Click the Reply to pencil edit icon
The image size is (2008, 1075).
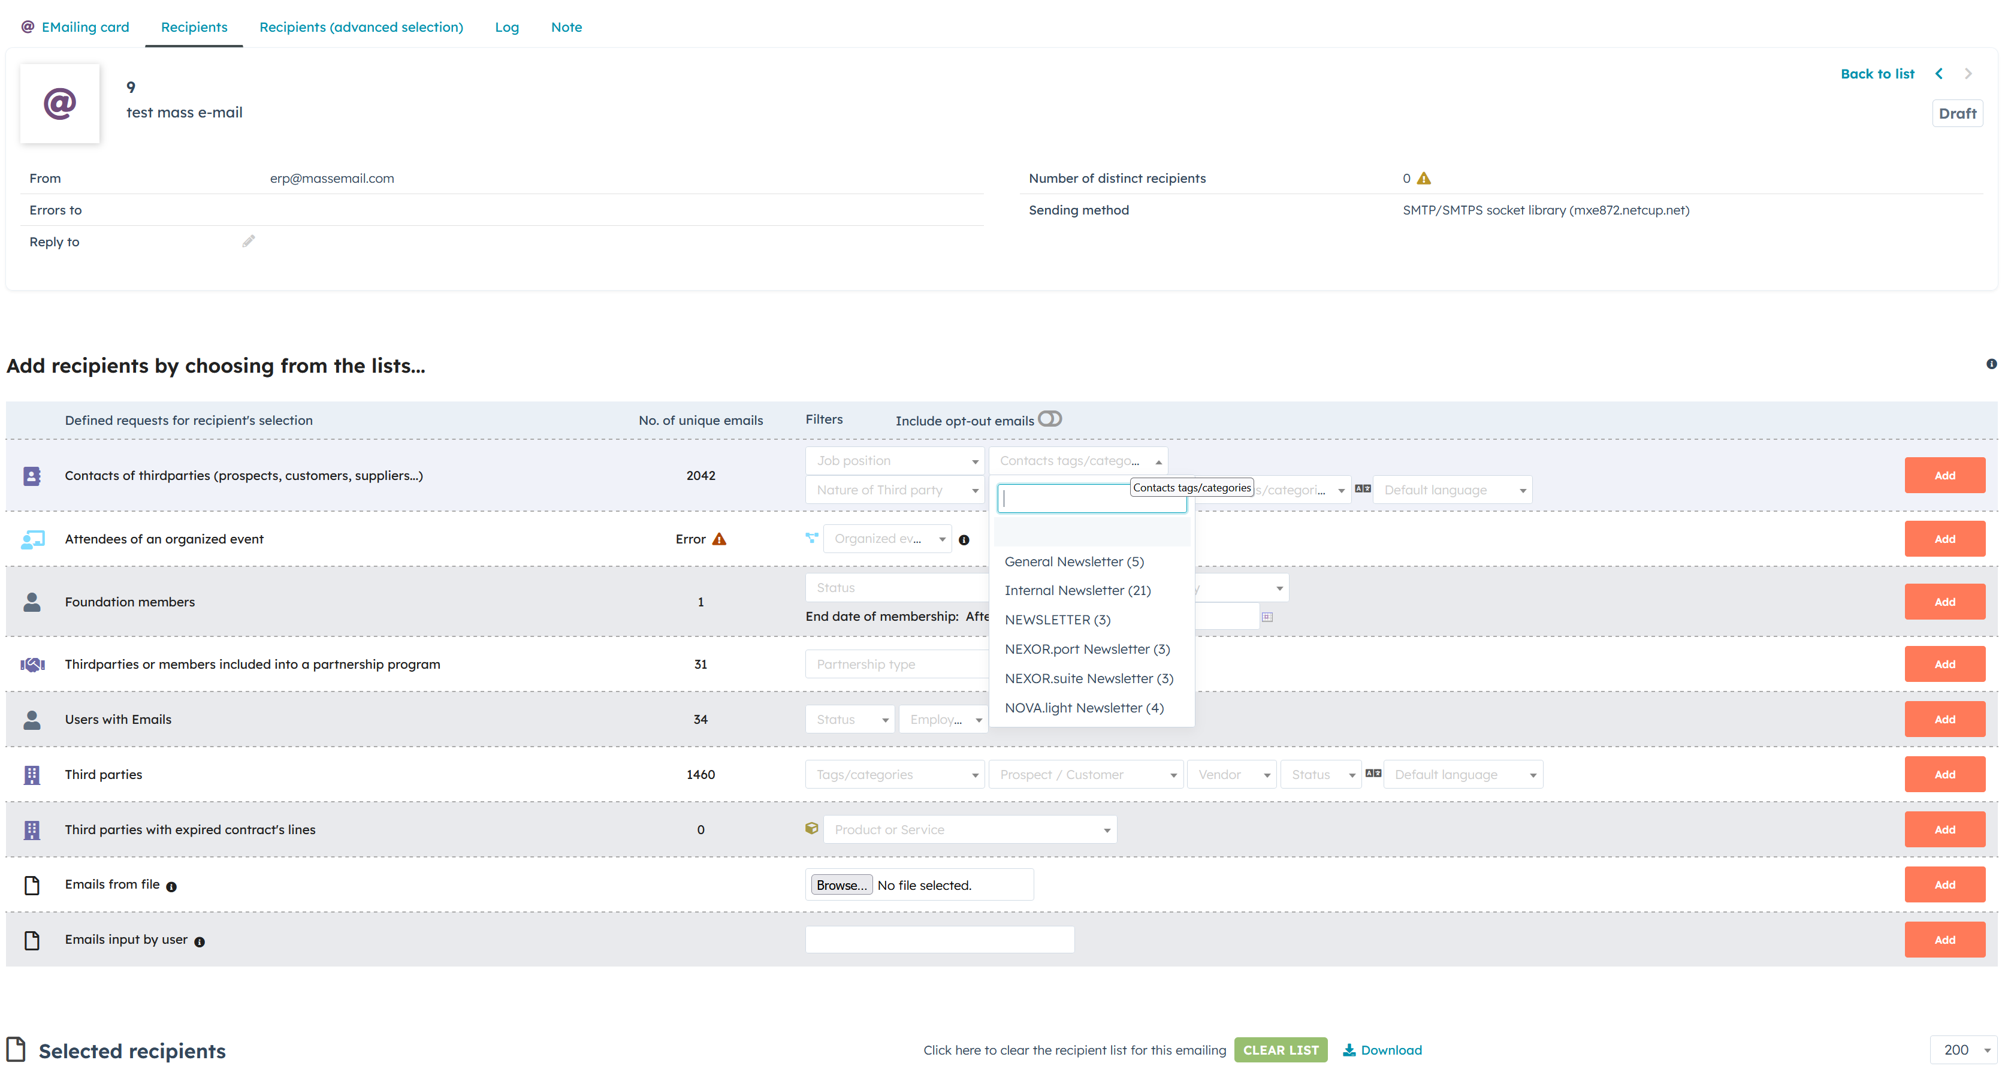tap(249, 241)
